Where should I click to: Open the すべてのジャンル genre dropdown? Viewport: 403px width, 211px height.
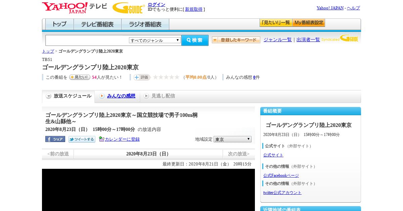155,40
